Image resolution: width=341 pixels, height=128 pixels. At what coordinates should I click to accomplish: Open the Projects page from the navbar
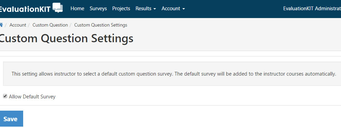click(x=121, y=9)
